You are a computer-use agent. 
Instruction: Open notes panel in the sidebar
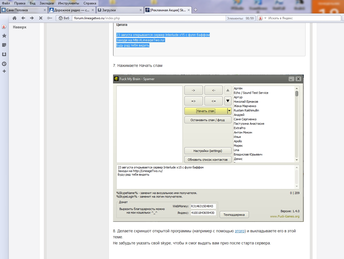(x=4, y=45)
